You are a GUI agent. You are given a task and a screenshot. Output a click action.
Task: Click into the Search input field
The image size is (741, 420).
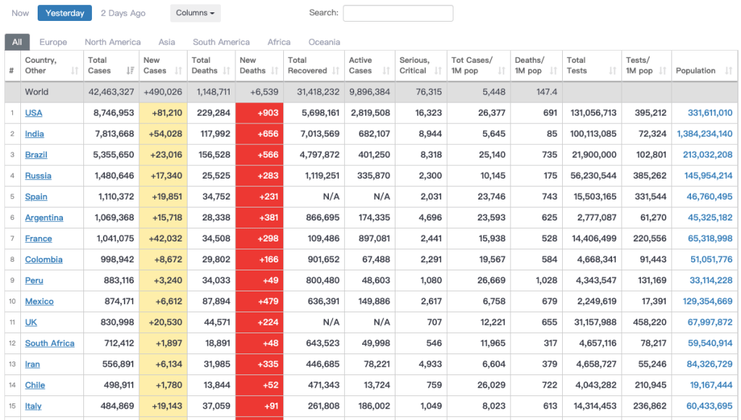398,13
